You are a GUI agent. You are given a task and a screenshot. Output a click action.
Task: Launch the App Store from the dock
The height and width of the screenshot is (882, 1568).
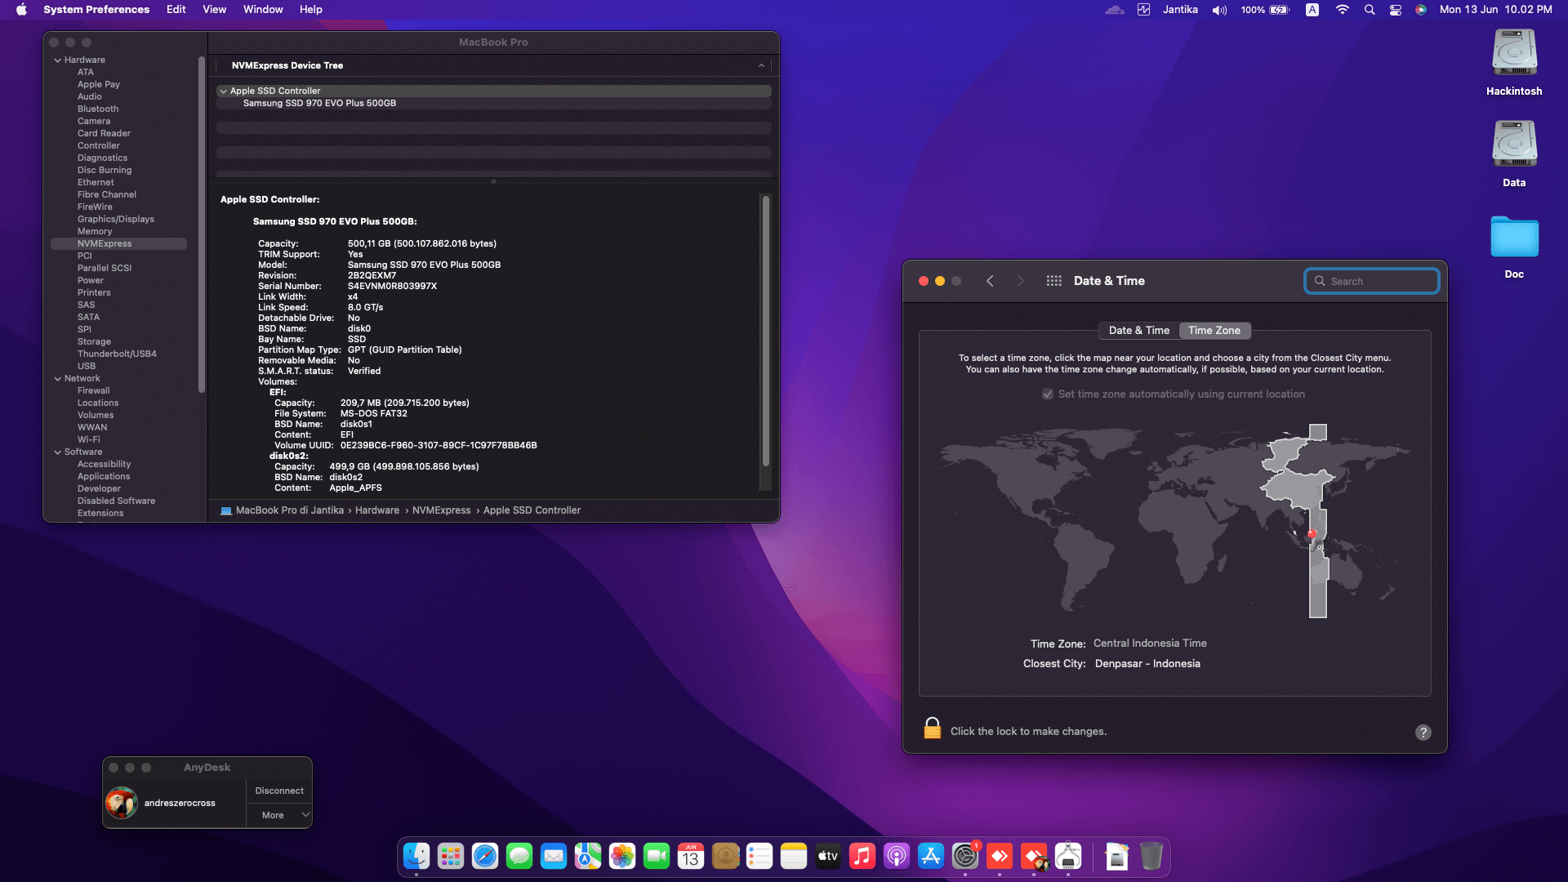coord(931,856)
